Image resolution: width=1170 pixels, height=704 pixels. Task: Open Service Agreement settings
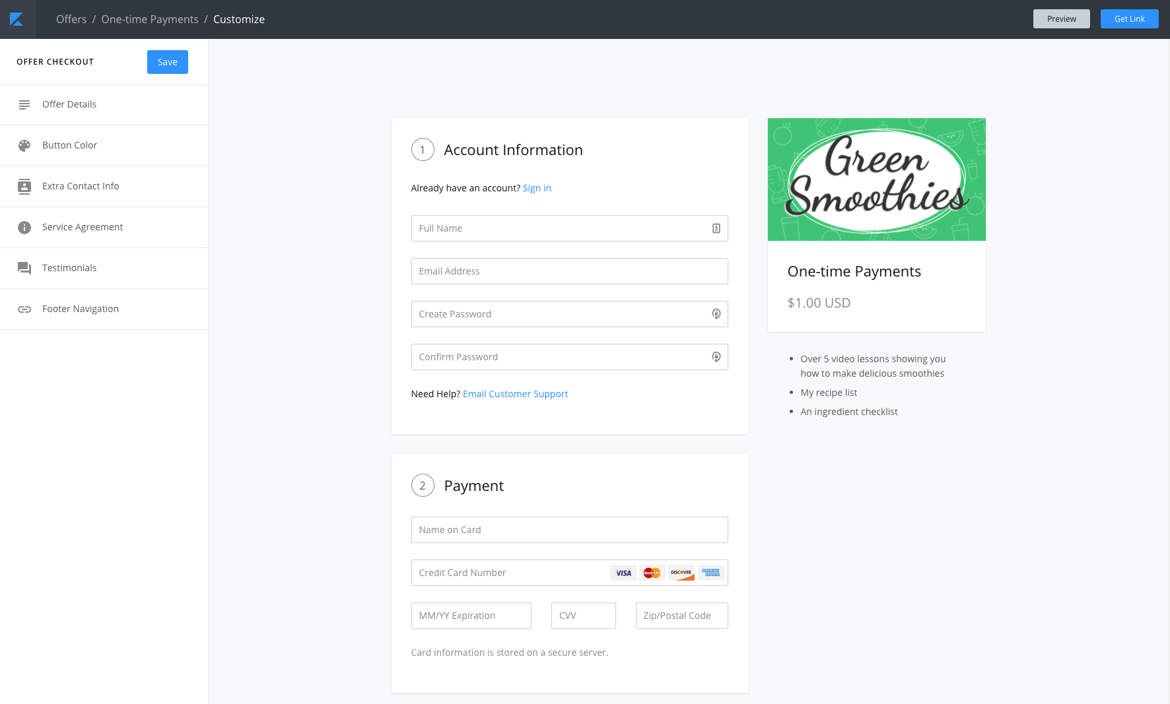(x=104, y=227)
